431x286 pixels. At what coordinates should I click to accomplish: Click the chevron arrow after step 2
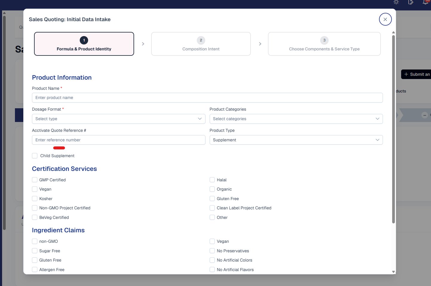(260, 44)
